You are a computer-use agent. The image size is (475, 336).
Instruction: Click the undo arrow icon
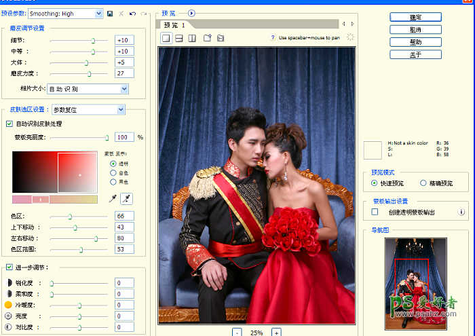132,14
